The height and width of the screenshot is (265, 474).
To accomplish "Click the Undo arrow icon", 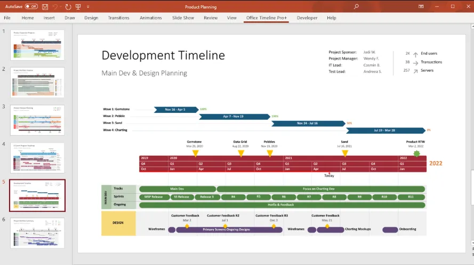I will tap(55, 6).
